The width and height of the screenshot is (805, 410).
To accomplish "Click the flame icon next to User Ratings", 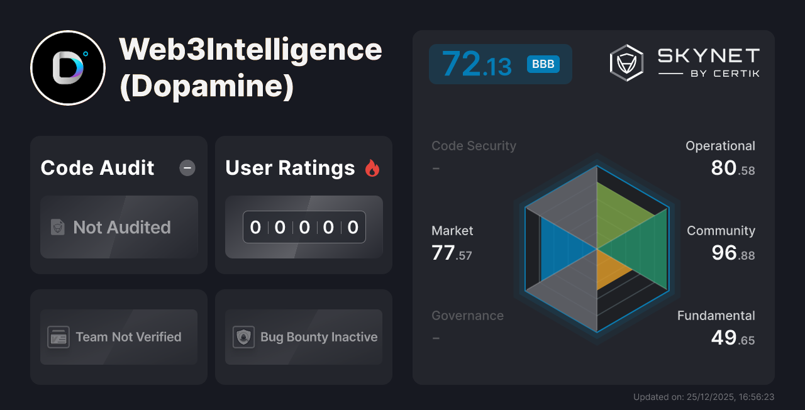I will 372,168.
